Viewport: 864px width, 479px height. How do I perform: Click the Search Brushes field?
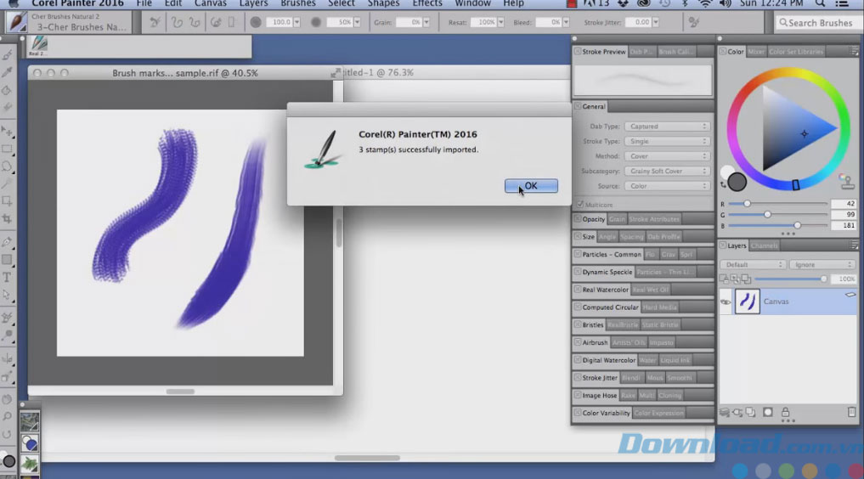[x=818, y=23]
